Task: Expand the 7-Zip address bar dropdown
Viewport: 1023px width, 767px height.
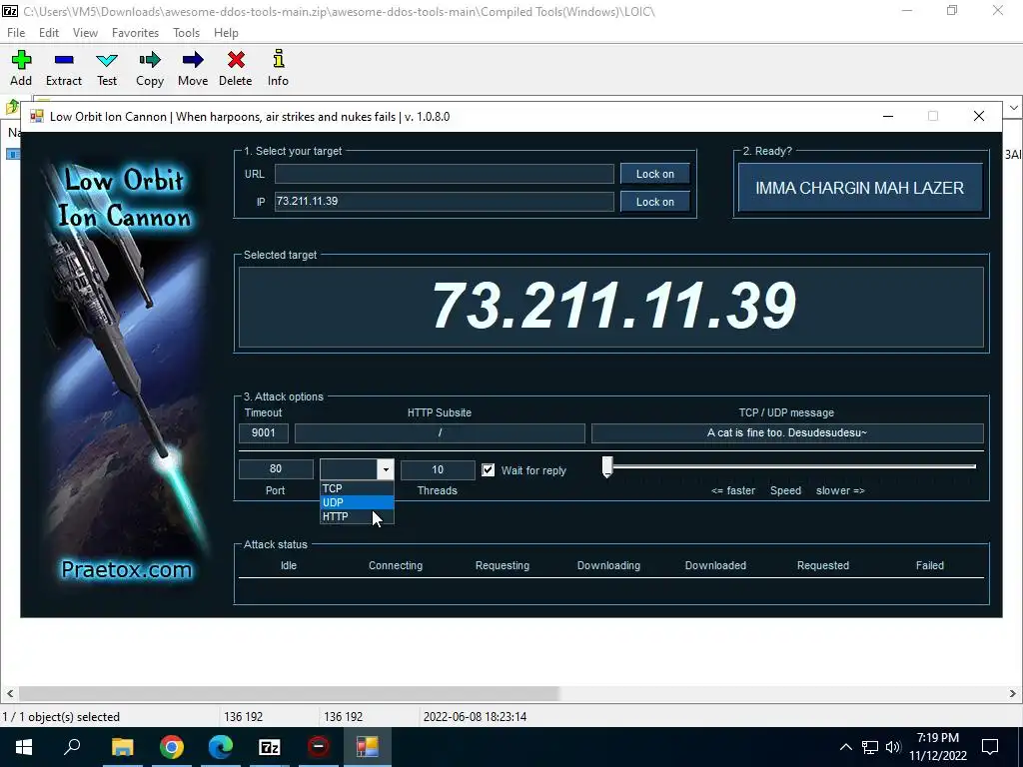Action: click(1014, 108)
